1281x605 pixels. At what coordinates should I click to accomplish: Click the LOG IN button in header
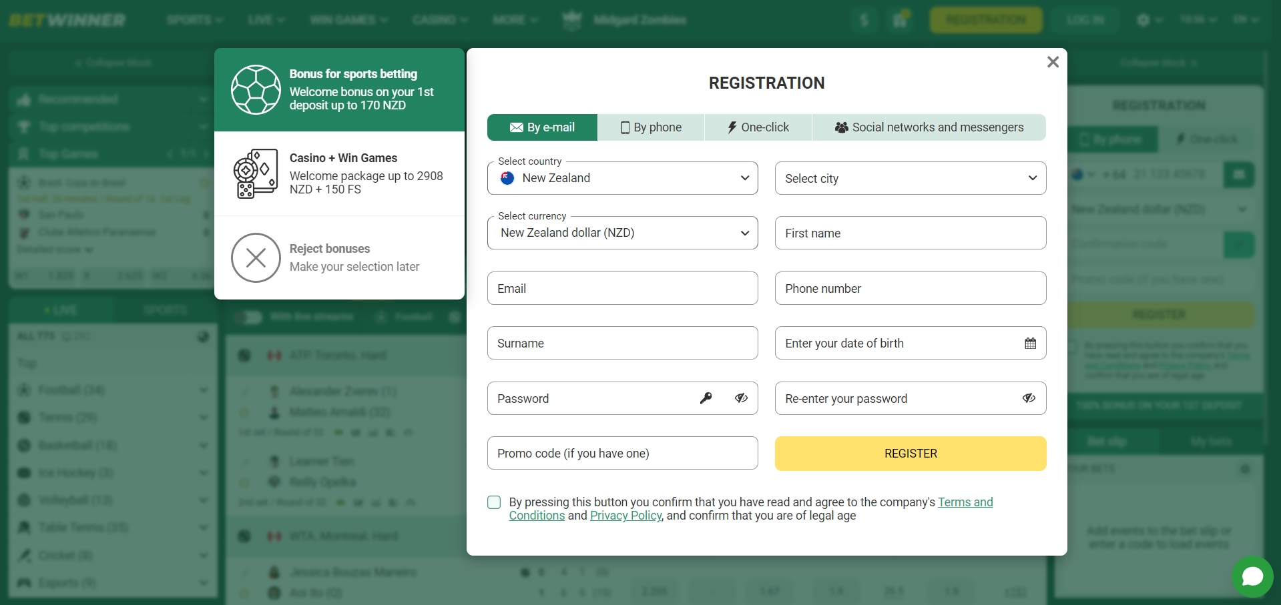point(1085,20)
